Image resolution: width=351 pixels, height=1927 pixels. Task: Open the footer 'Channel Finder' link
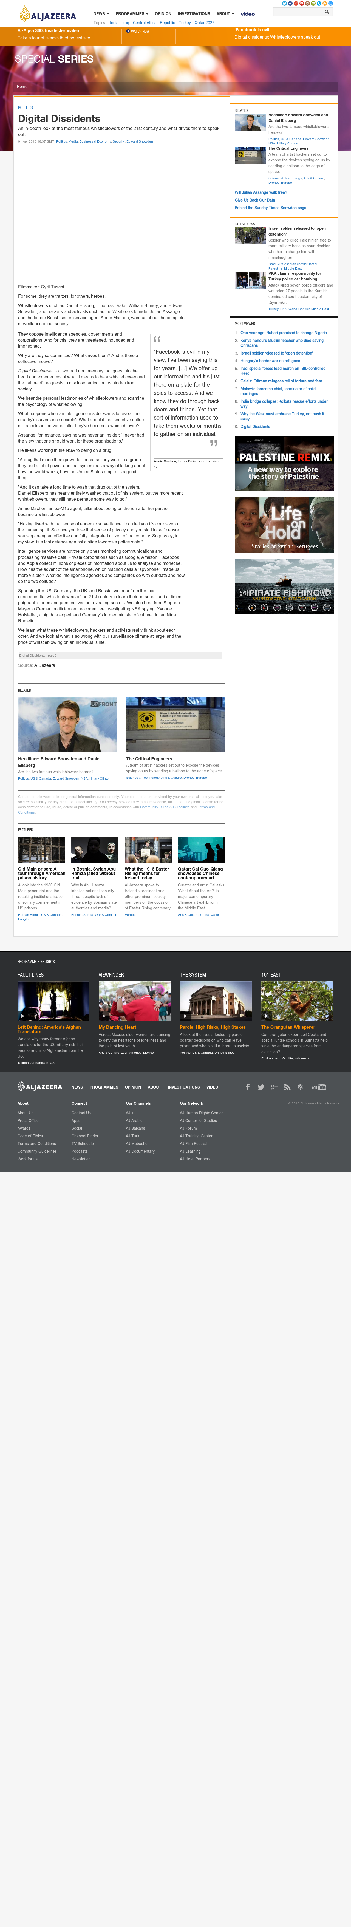tap(84, 1136)
